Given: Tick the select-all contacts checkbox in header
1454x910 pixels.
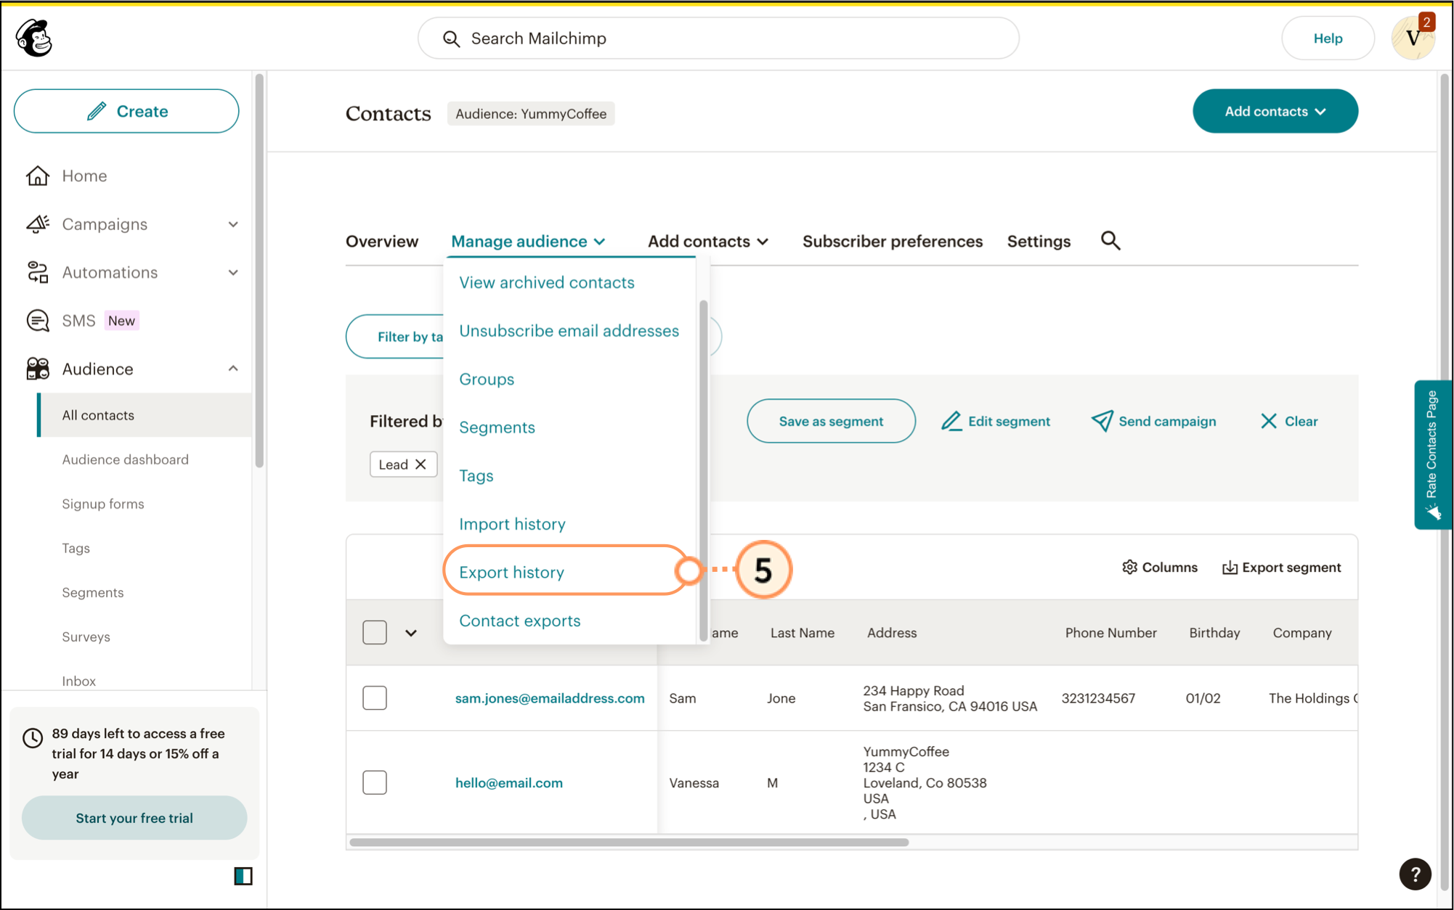Looking at the screenshot, I should pos(375,632).
